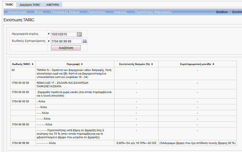The width and height of the screenshot is (242, 152).
Task: Click the Βοήθεια help link
Action: [222, 12]
